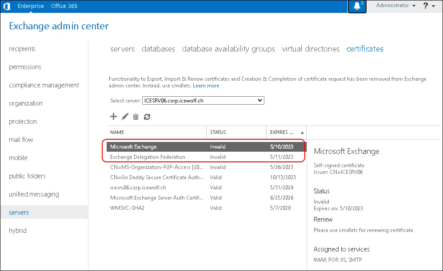Select the Microsoft Exchange certificate row
The width and height of the screenshot is (443, 271).
pyautogui.click(x=206, y=147)
